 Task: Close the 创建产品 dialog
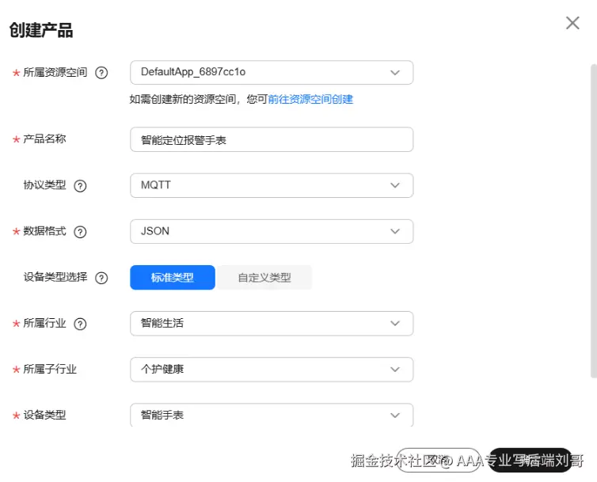(572, 23)
